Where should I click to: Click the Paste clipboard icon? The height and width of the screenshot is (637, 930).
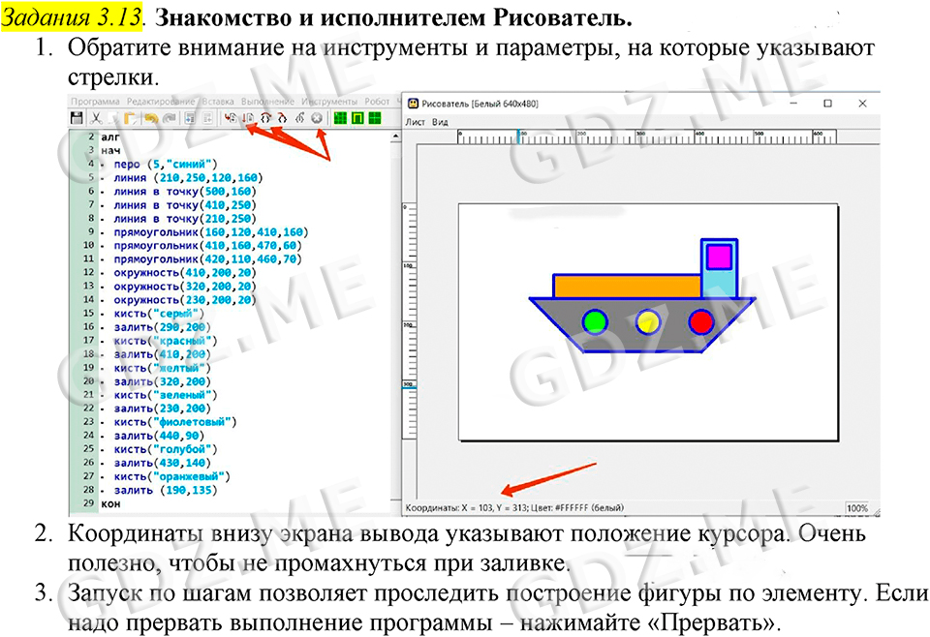point(129,117)
